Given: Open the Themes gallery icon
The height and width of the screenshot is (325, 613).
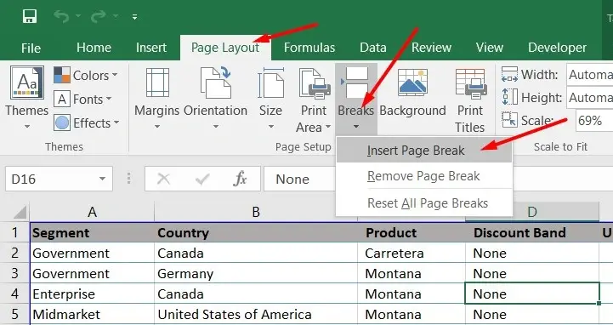Looking at the screenshot, I should point(27,83).
